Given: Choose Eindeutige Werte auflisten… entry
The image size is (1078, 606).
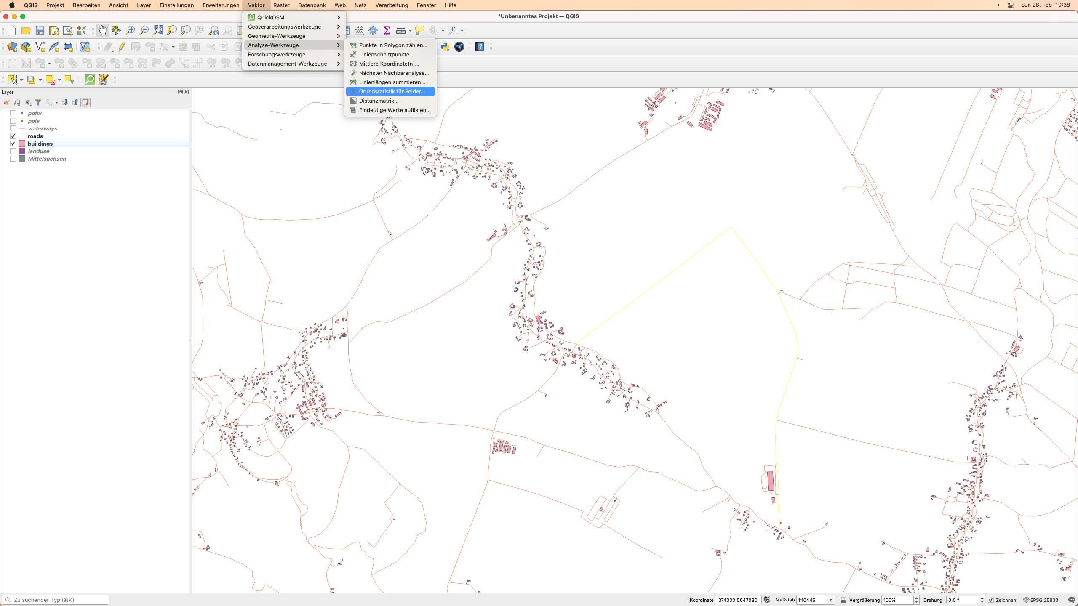Looking at the screenshot, I should [x=390, y=110].
